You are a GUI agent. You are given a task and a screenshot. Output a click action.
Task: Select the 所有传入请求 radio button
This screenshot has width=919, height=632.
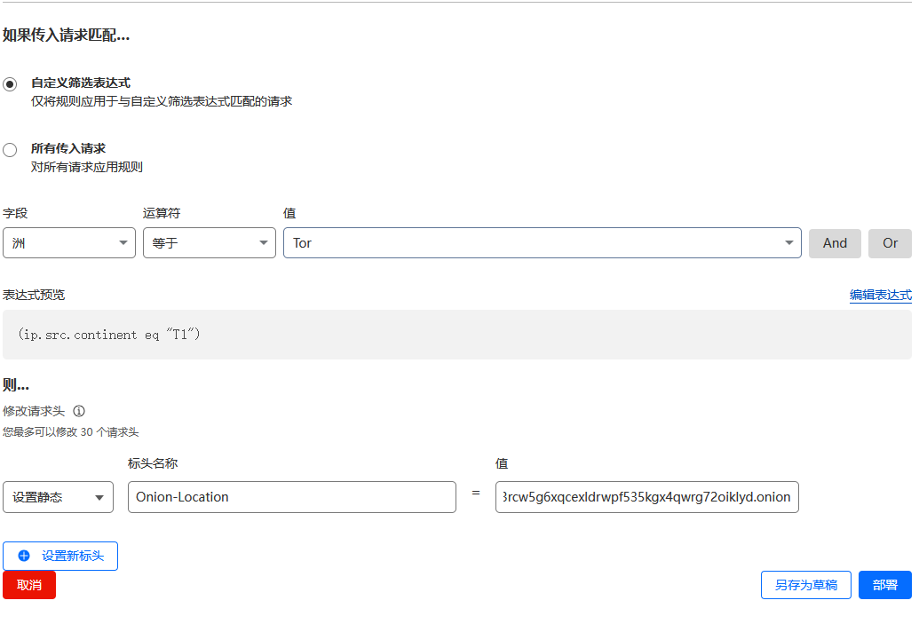click(x=10, y=150)
